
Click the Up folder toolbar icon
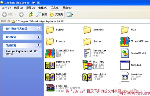click(31, 15)
